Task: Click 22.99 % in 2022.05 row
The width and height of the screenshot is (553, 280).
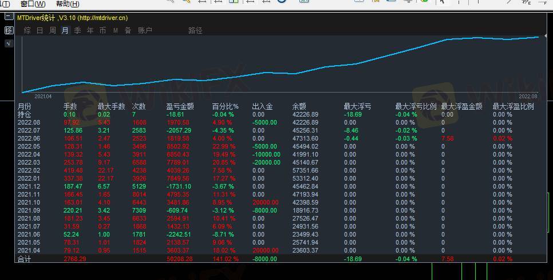Action: (x=224, y=146)
